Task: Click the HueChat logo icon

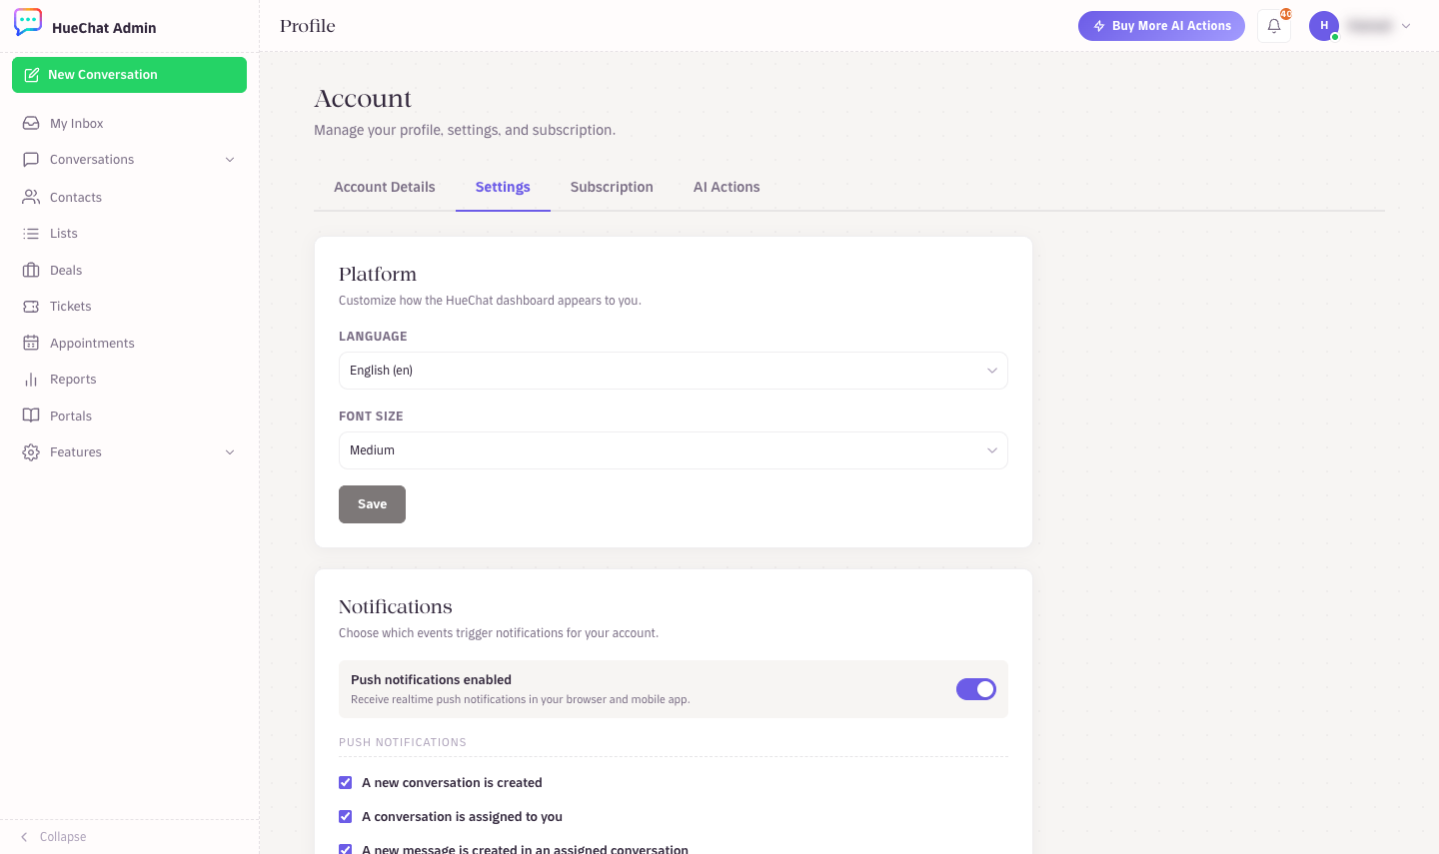Action: [x=28, y=23]
